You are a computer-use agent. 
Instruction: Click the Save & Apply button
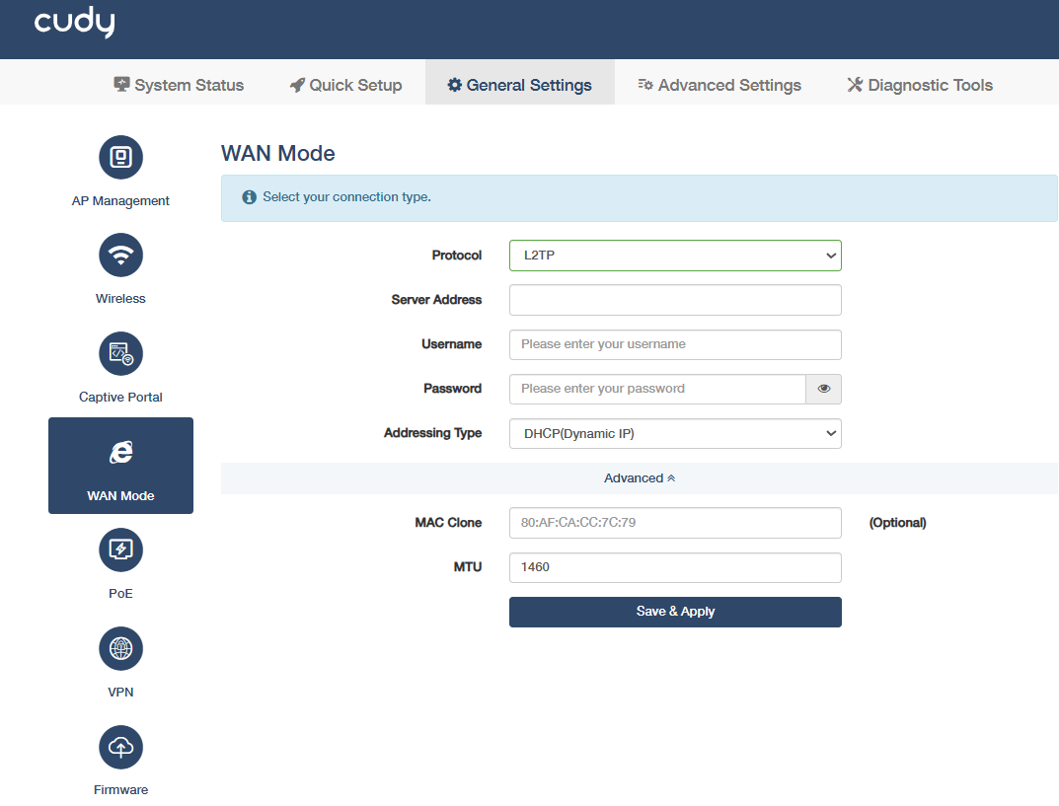675,613
